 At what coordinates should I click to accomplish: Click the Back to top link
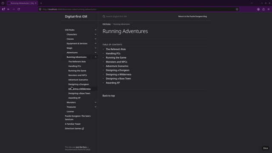[x=109, y=96]
